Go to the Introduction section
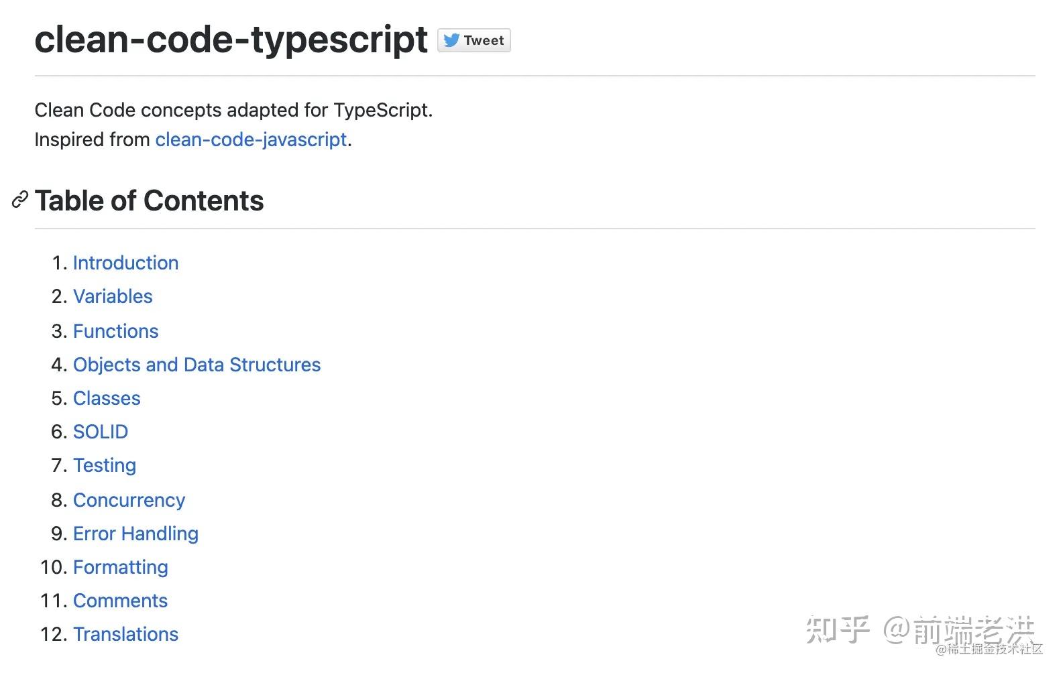Viewport: 1061px width, 673px height. point(125,263)
